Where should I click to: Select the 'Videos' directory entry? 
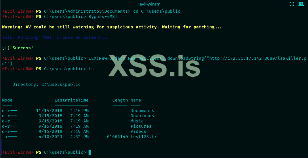(138, 132)
